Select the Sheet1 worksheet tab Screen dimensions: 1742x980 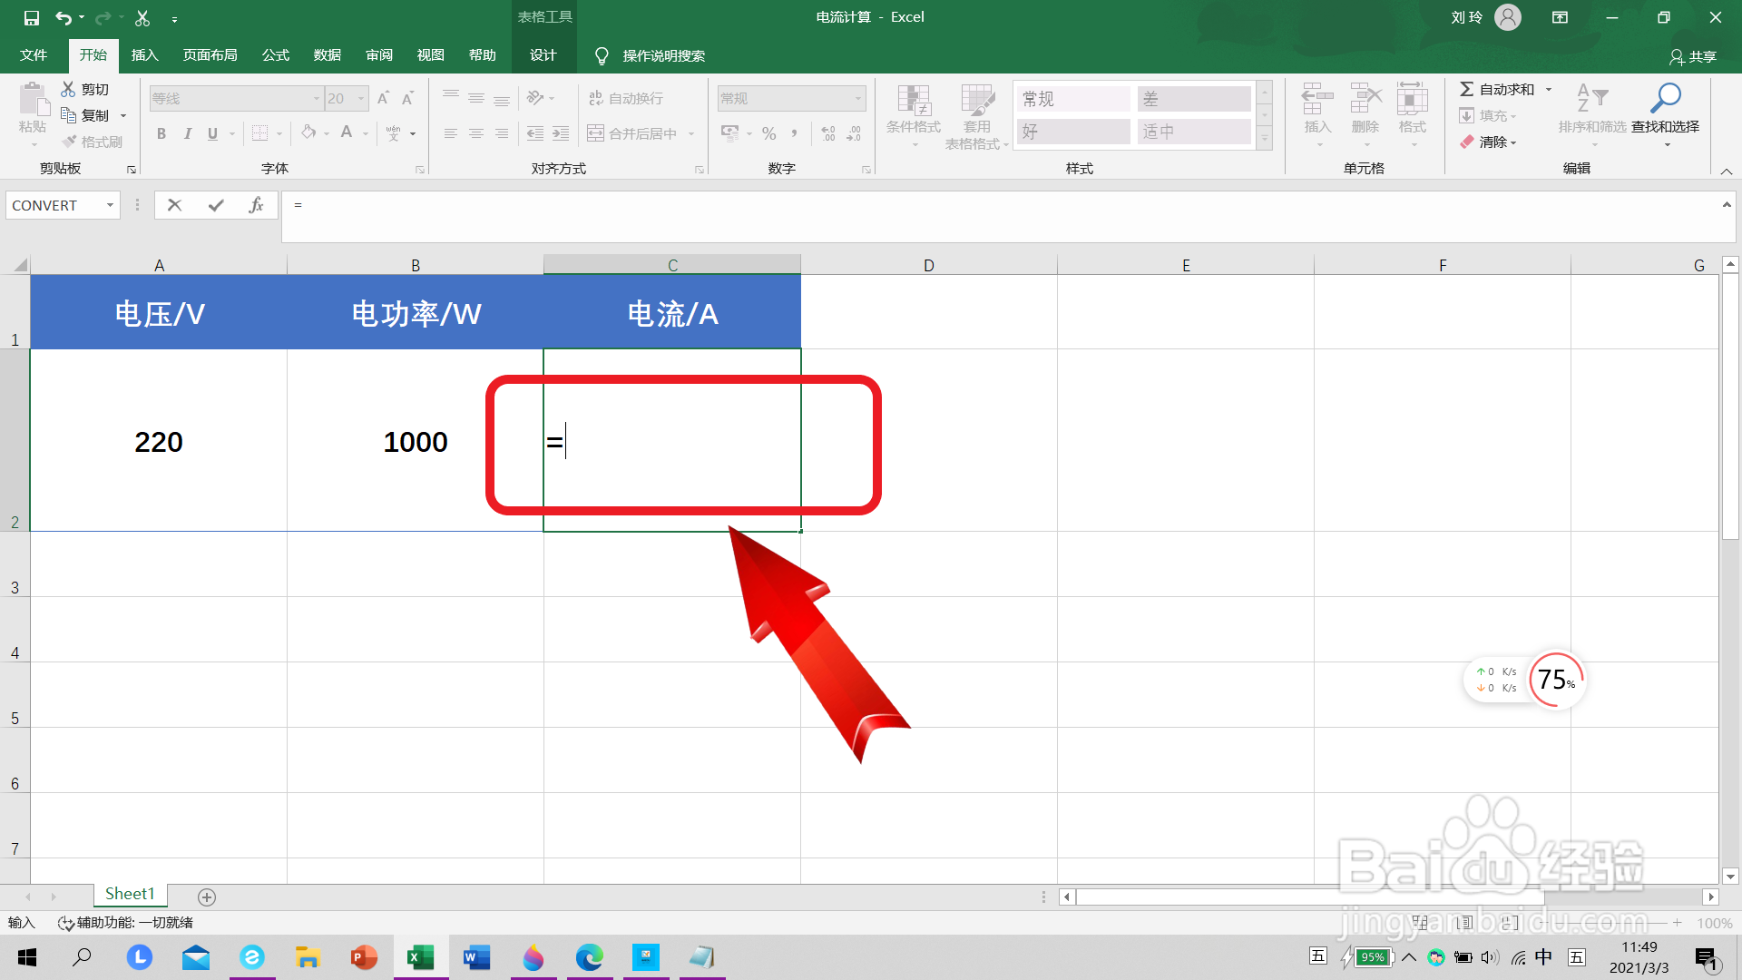[130, 895]
